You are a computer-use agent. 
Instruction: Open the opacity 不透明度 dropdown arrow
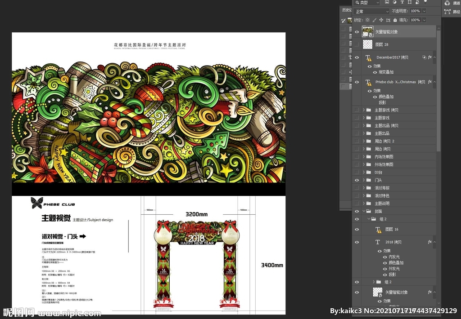tap(424, 11)
